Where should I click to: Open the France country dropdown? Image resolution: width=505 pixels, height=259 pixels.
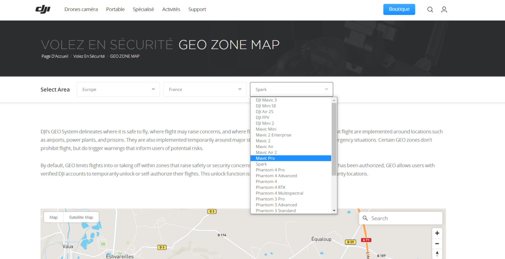(x=205, y=90)
